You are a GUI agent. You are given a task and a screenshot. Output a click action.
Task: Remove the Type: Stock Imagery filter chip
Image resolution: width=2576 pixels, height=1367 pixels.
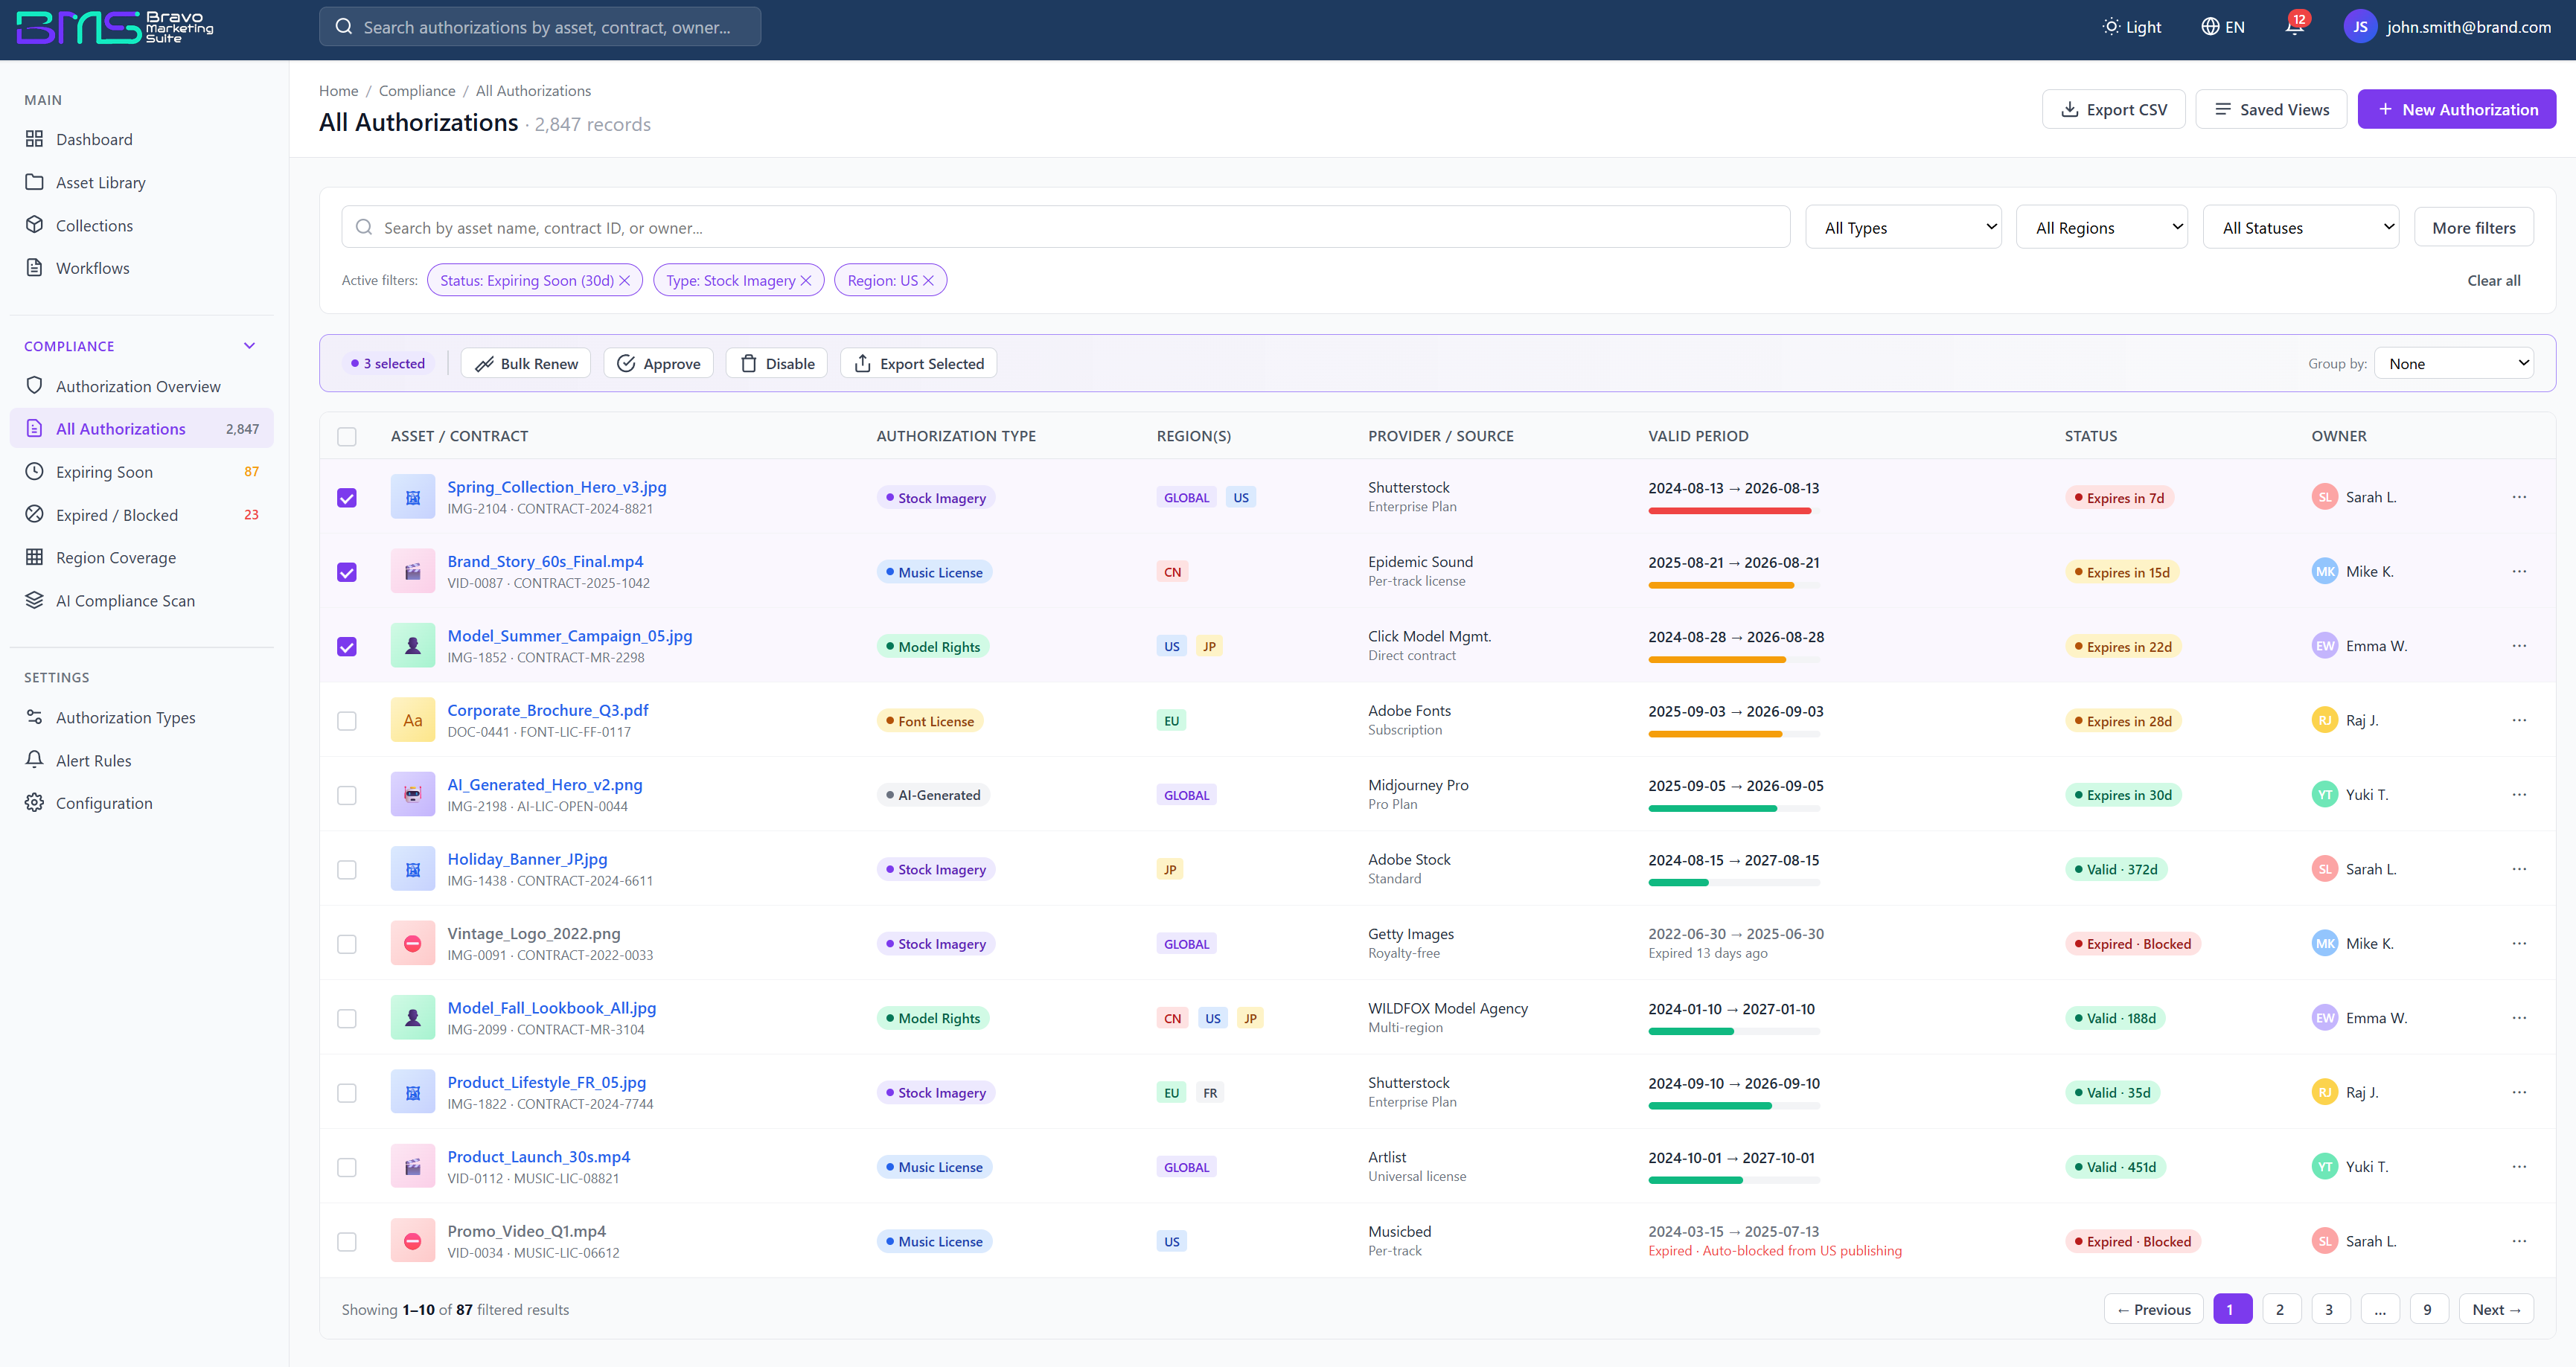coord(806,281)
